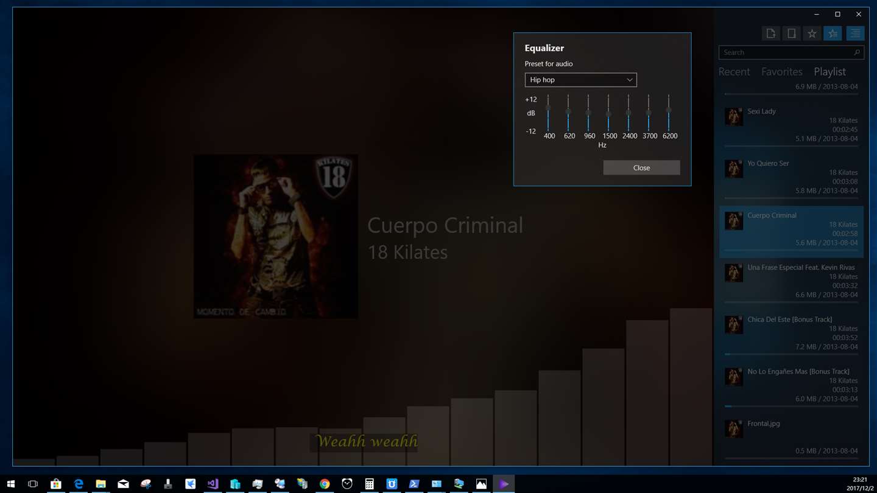This screenshot has height=493, width=877.
Task: Click the 400 Hz equalizer slider
Action: [548, 113]
